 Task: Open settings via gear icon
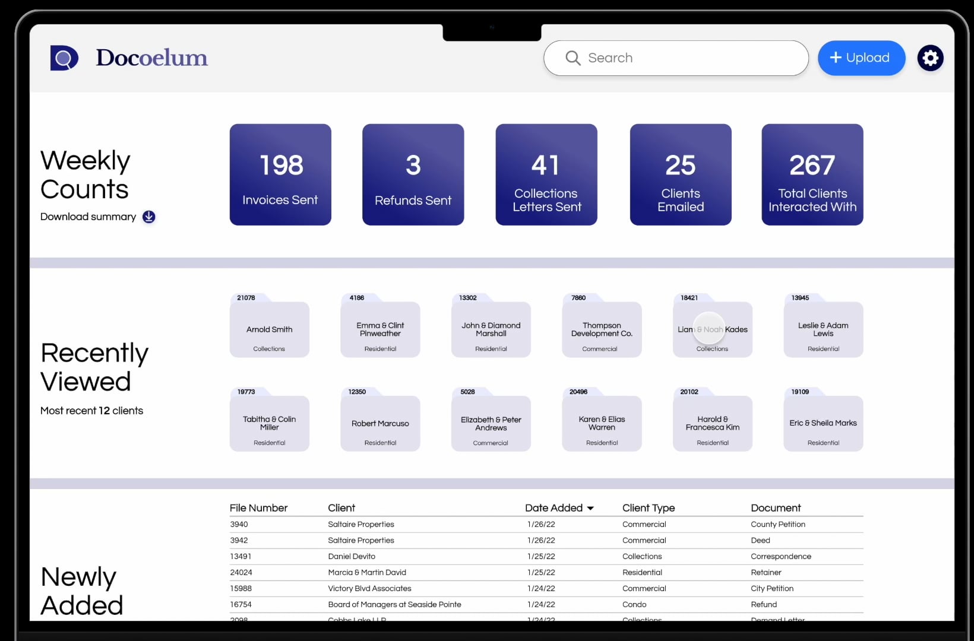pos(930,58)
